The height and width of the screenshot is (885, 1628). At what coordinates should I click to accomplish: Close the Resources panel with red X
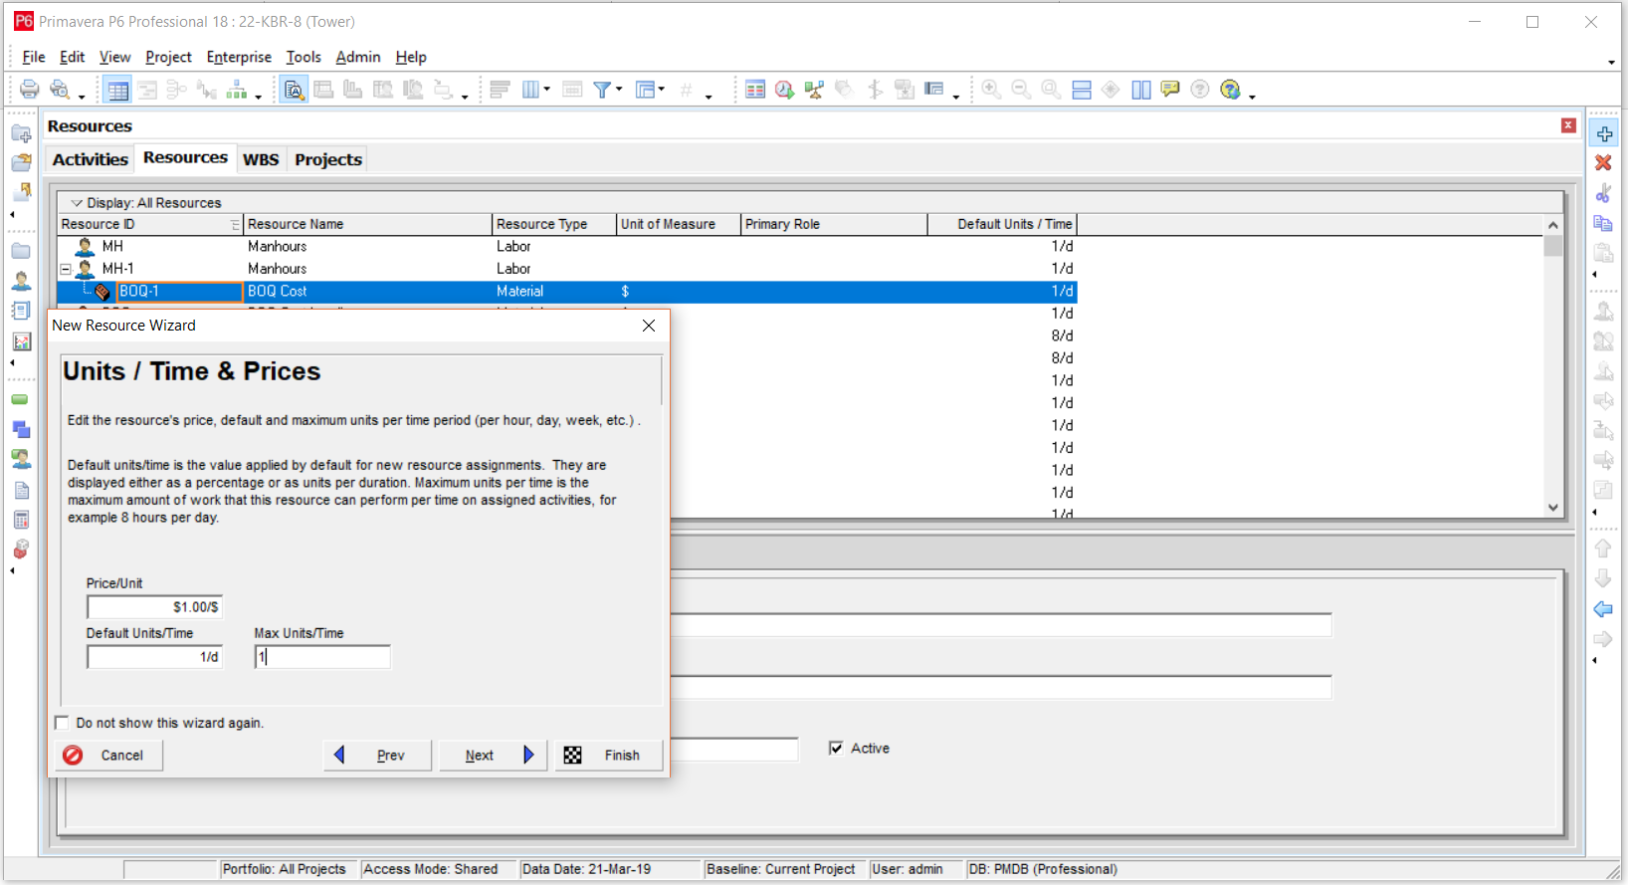coord(1568,125)
